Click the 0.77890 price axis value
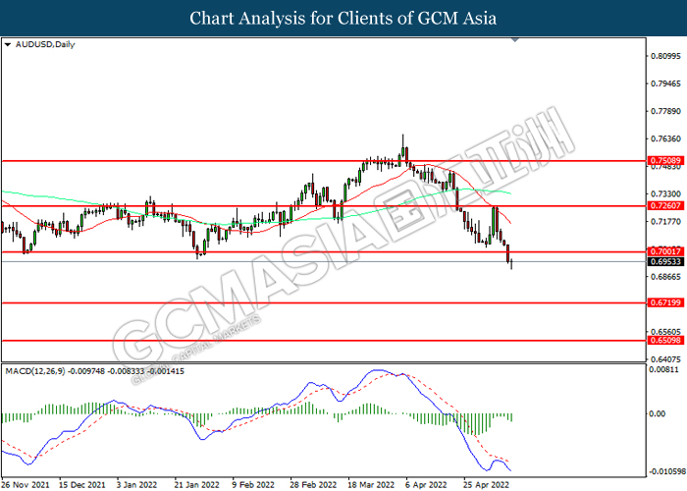This screenshot has height=491, width=687. (666, 111)
